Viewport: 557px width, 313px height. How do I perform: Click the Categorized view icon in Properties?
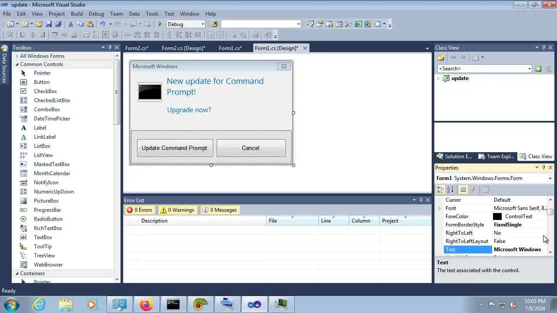pos(440,190)
